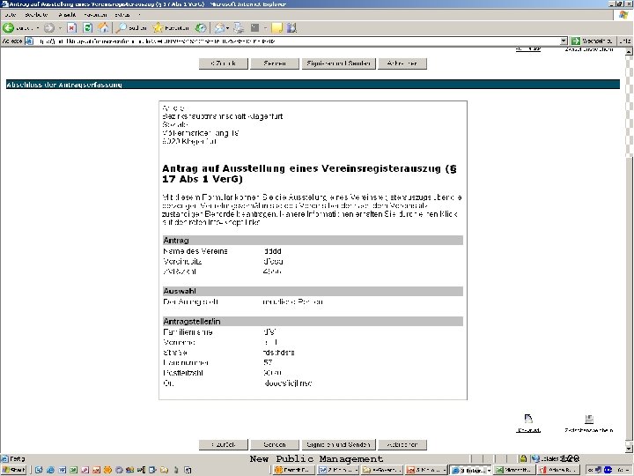Click the grey Forward arrow icon
The width and height of the screenshot is (634, 476).
pyautogui.click(x=49, y=27)
